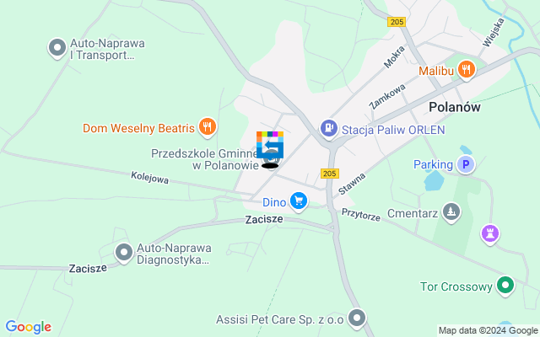Click the Assisi Pet Care pin icon
This screenshot has height=337, width=540.
[x=356, y=318]
